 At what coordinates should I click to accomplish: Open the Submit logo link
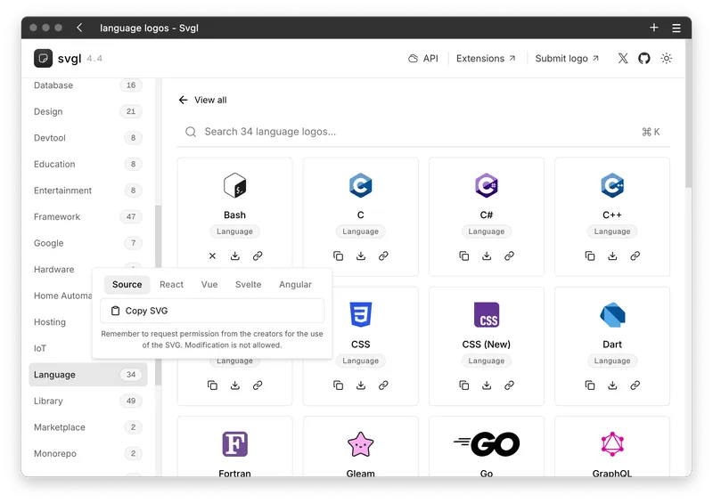click(567, 58)
